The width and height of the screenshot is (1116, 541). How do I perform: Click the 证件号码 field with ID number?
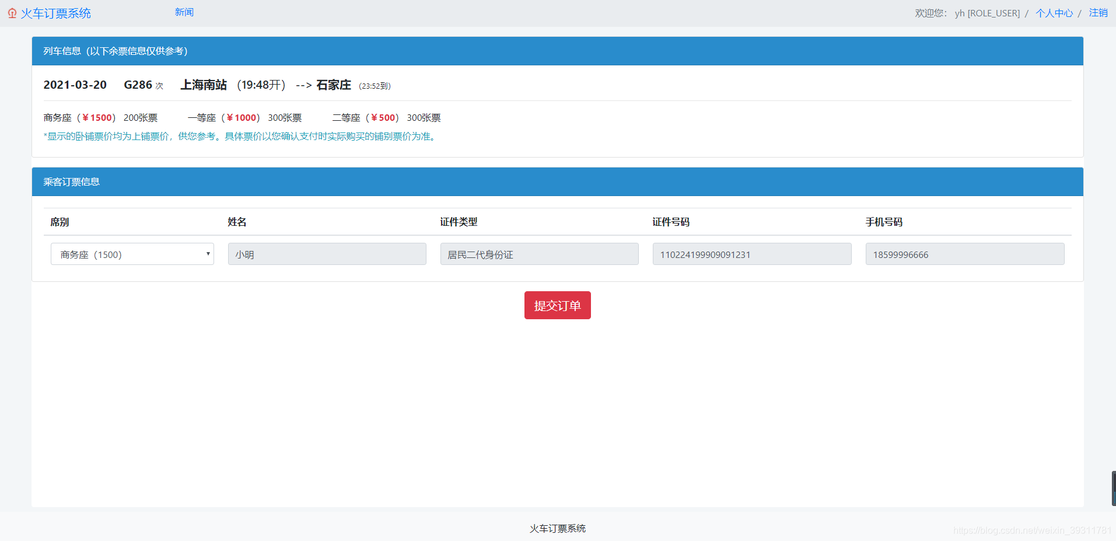(x=752, y=254)
